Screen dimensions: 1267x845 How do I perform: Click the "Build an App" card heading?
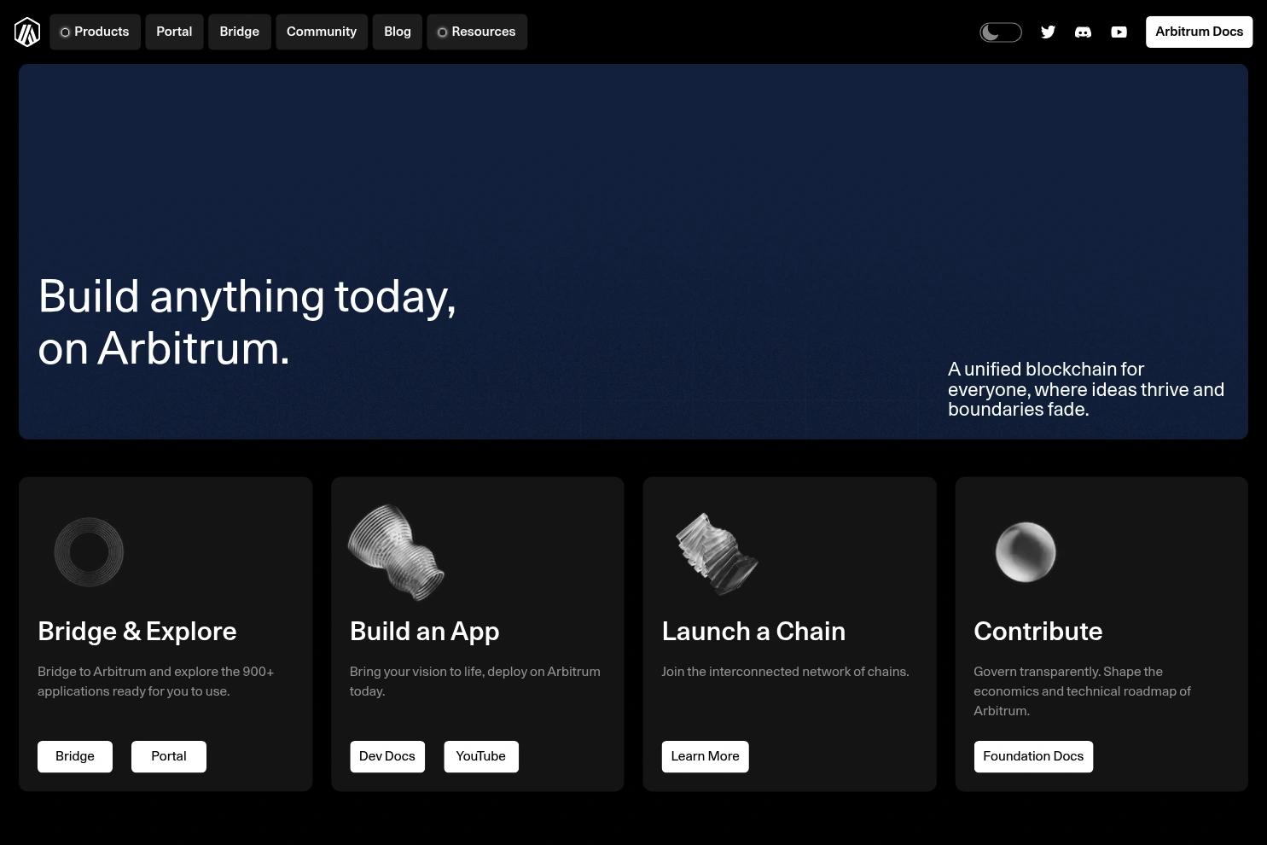pos(425,632)
